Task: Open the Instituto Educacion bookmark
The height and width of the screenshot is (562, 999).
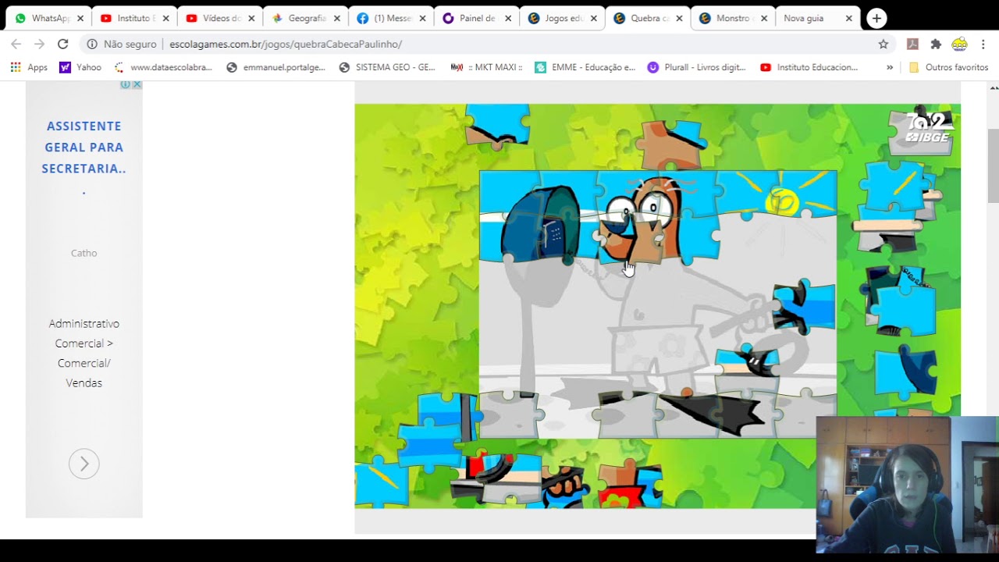Action: pyautogui.click(x=809, y=67)
